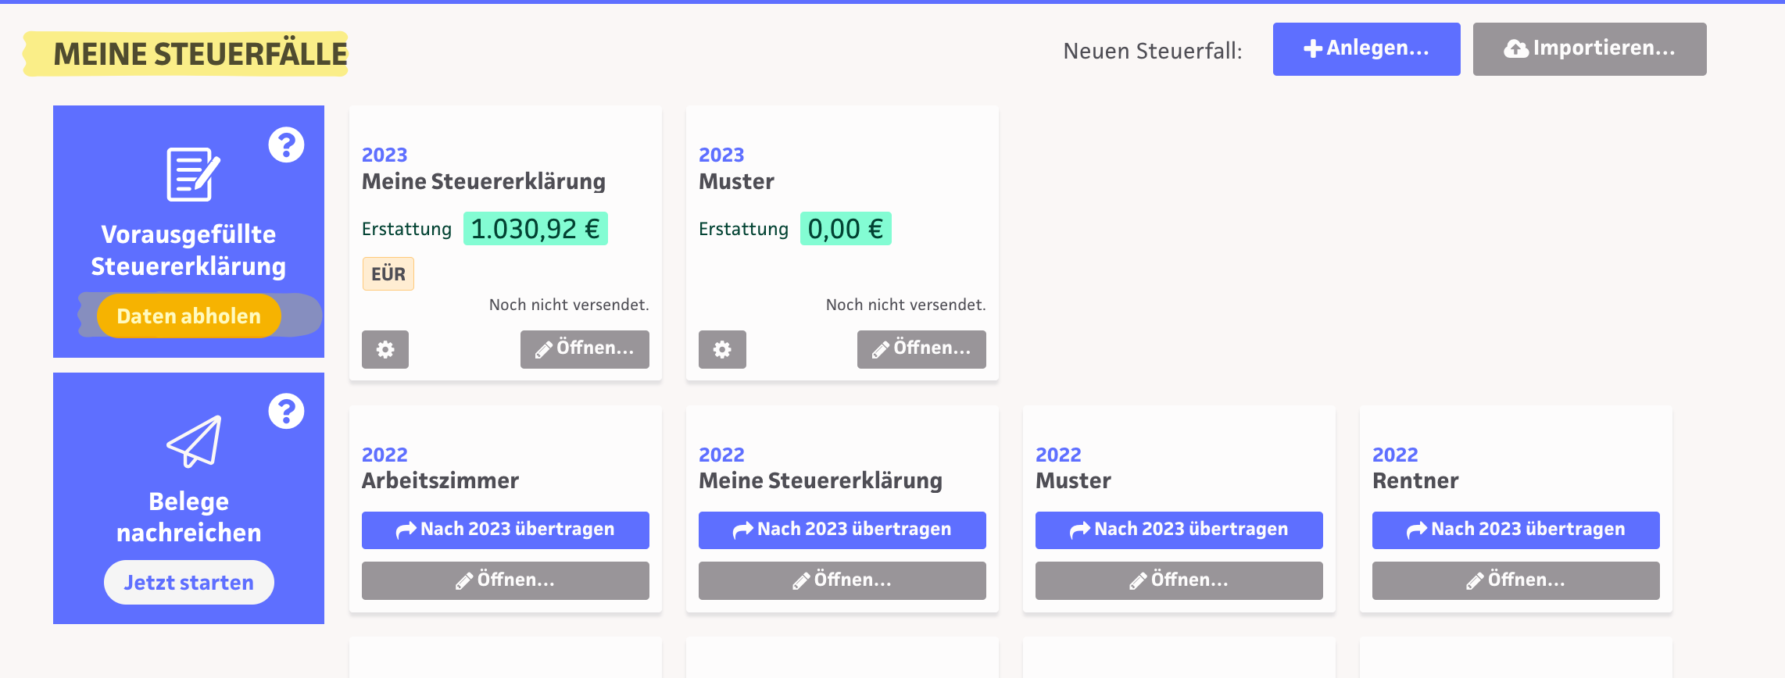Click the help icon on Belege nachreichen
1785x678 pixels.
(286, 411)
